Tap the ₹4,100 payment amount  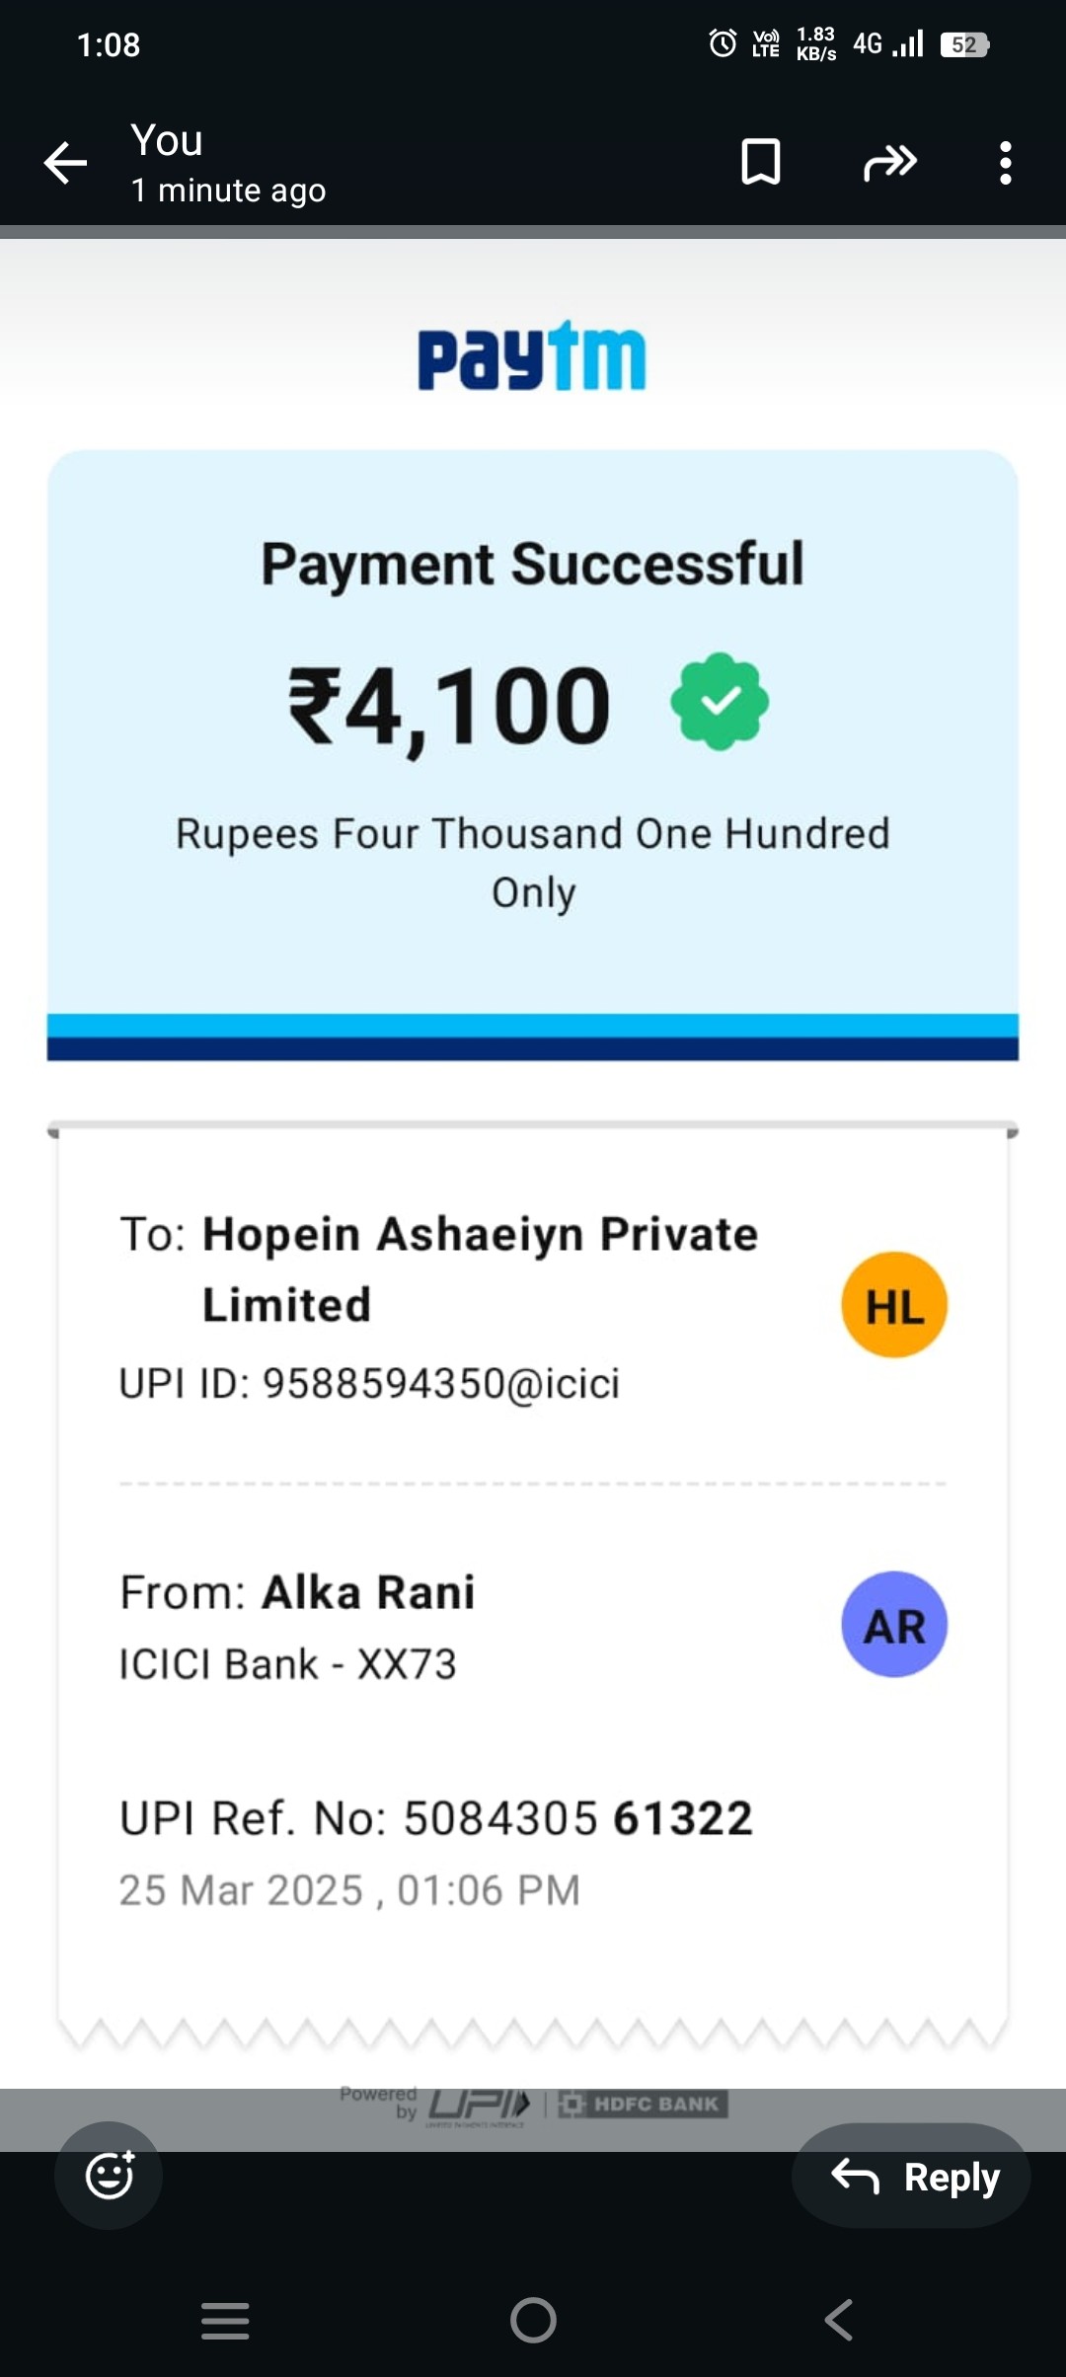point(449,705)
